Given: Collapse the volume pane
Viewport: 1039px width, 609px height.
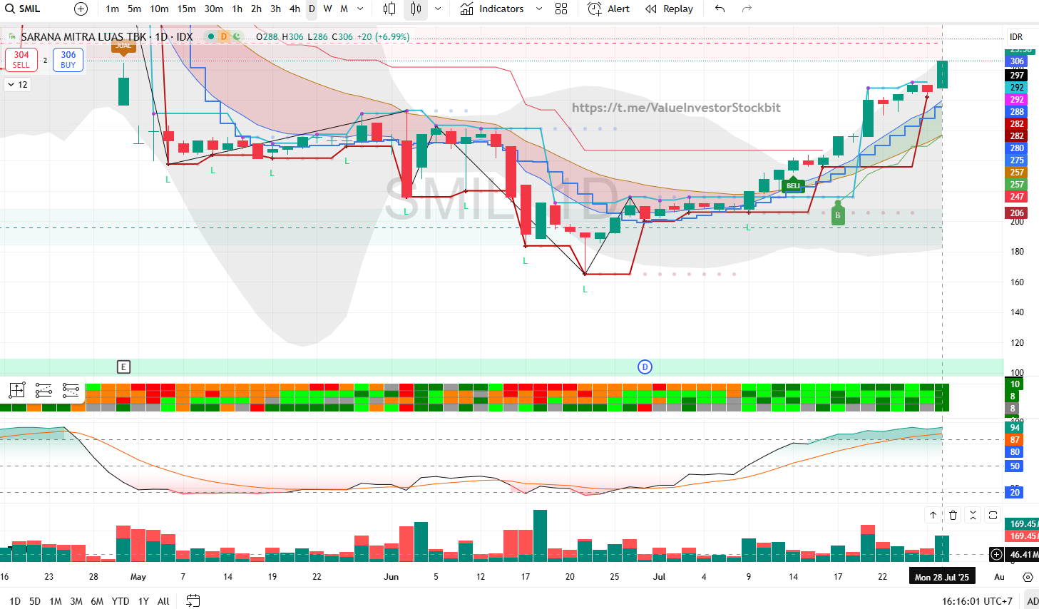Looking at the screenshot, I should (973, 515).
